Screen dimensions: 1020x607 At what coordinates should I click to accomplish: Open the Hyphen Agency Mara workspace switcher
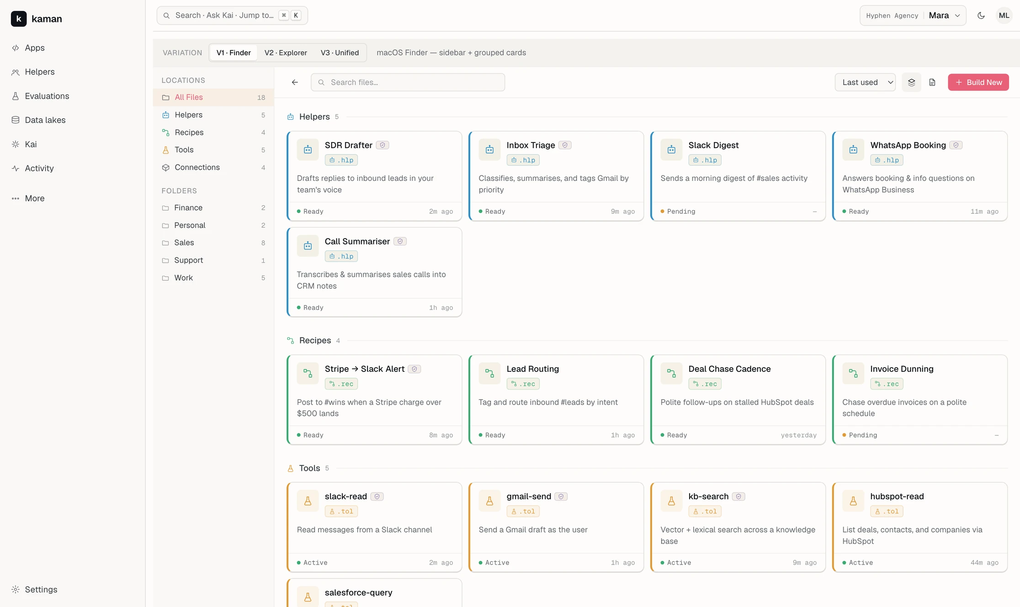[x=913, y=16]
